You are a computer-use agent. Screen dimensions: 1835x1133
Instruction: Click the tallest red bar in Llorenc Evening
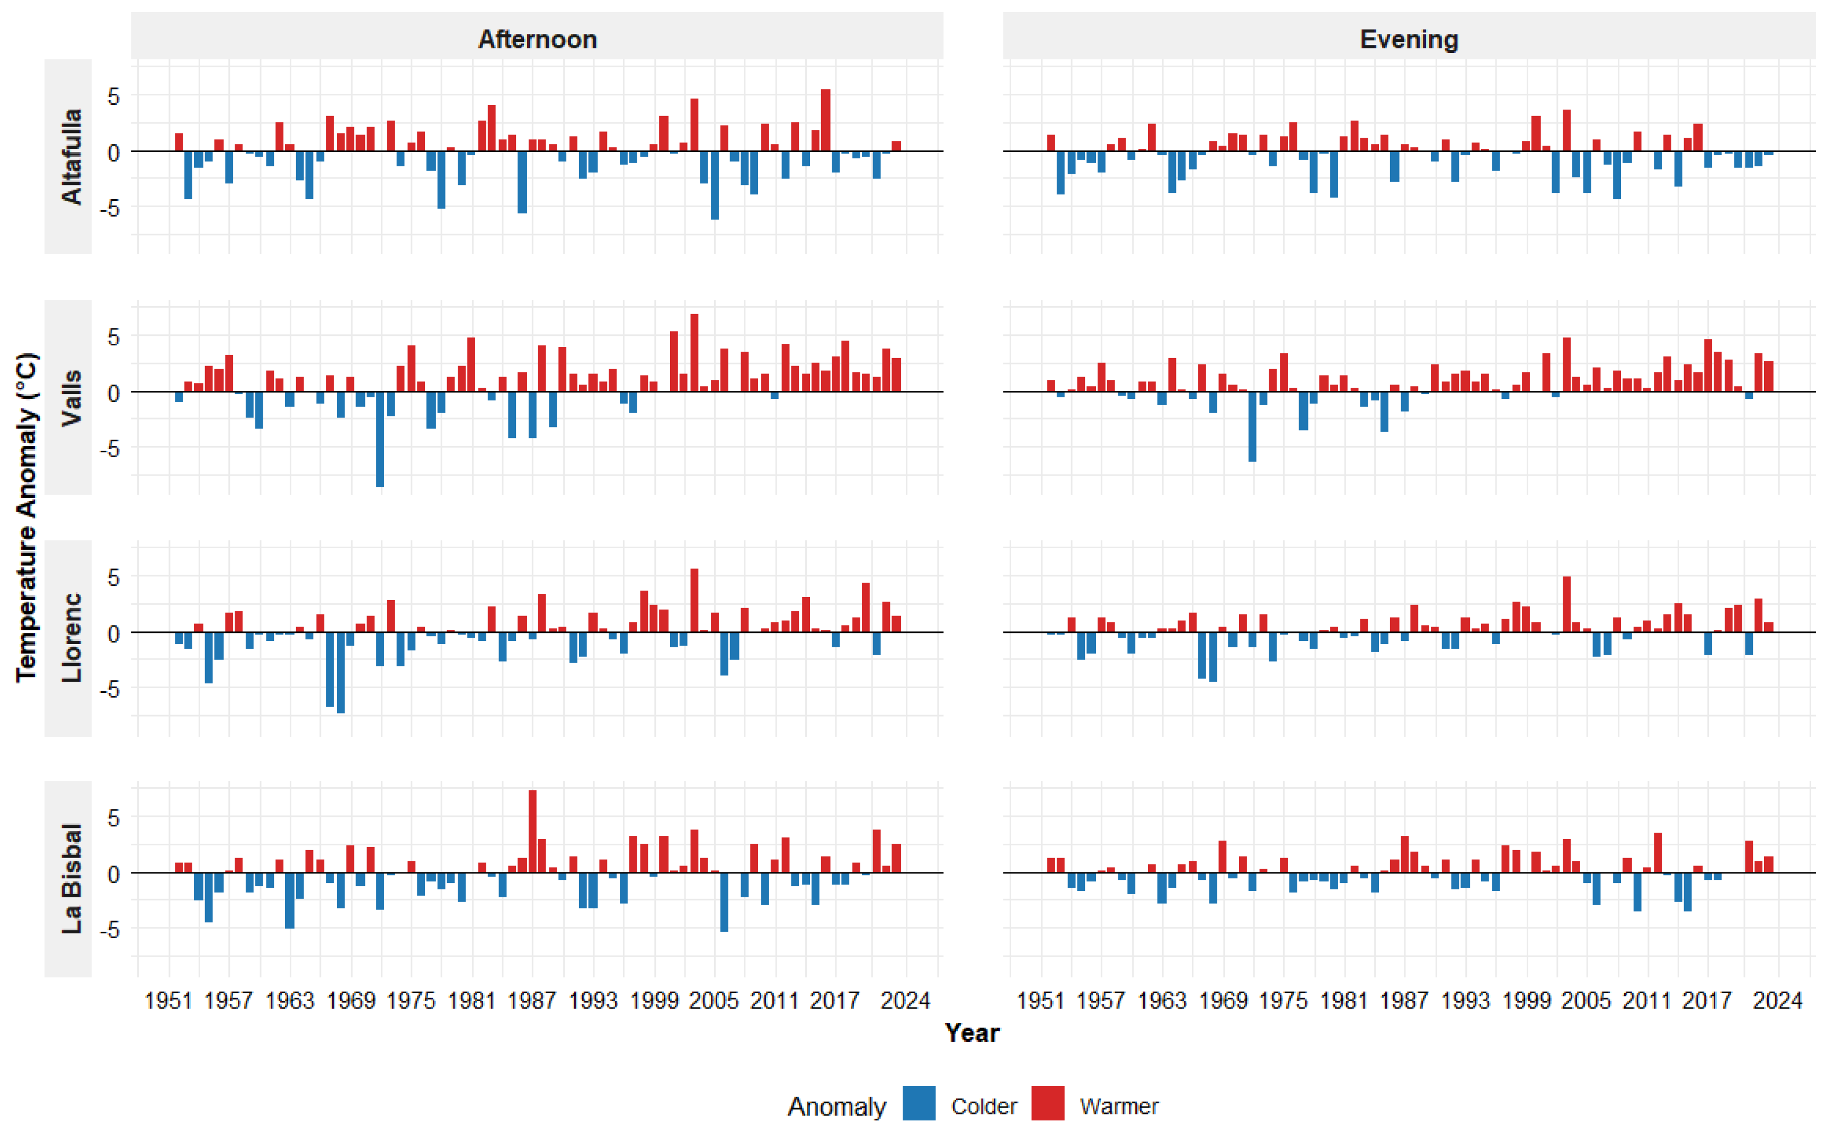(x=1566, y=605)
